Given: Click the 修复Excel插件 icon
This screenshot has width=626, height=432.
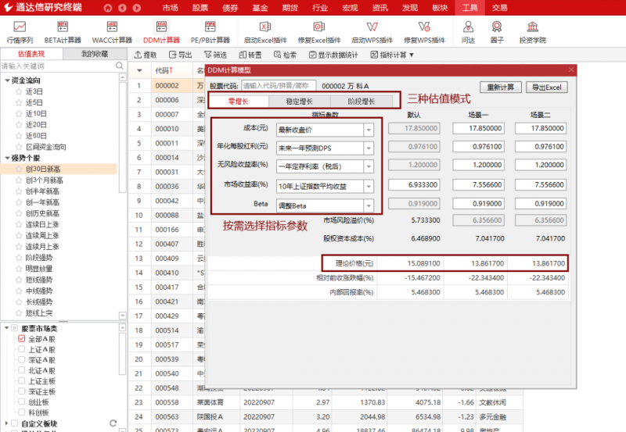Looking at the screenshot, I should [319, 32].
